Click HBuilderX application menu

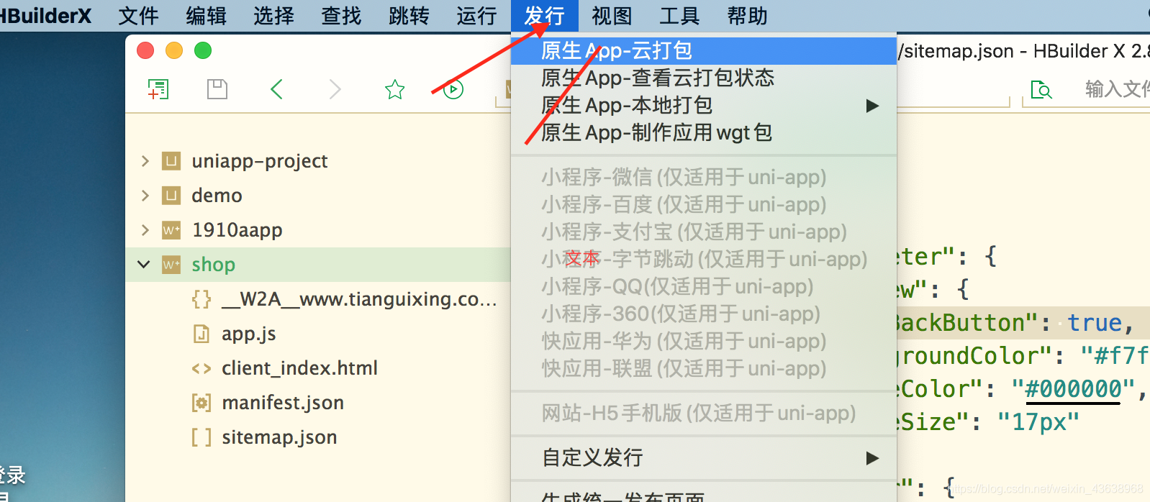coord(45,15)
